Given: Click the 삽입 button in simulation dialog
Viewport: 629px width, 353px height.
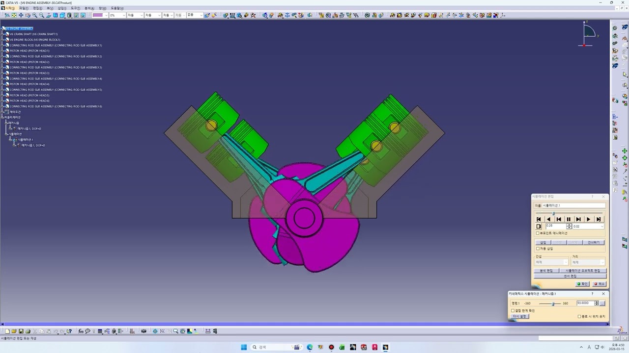Looking at the screenshot, I should click(x=543, y=242).
